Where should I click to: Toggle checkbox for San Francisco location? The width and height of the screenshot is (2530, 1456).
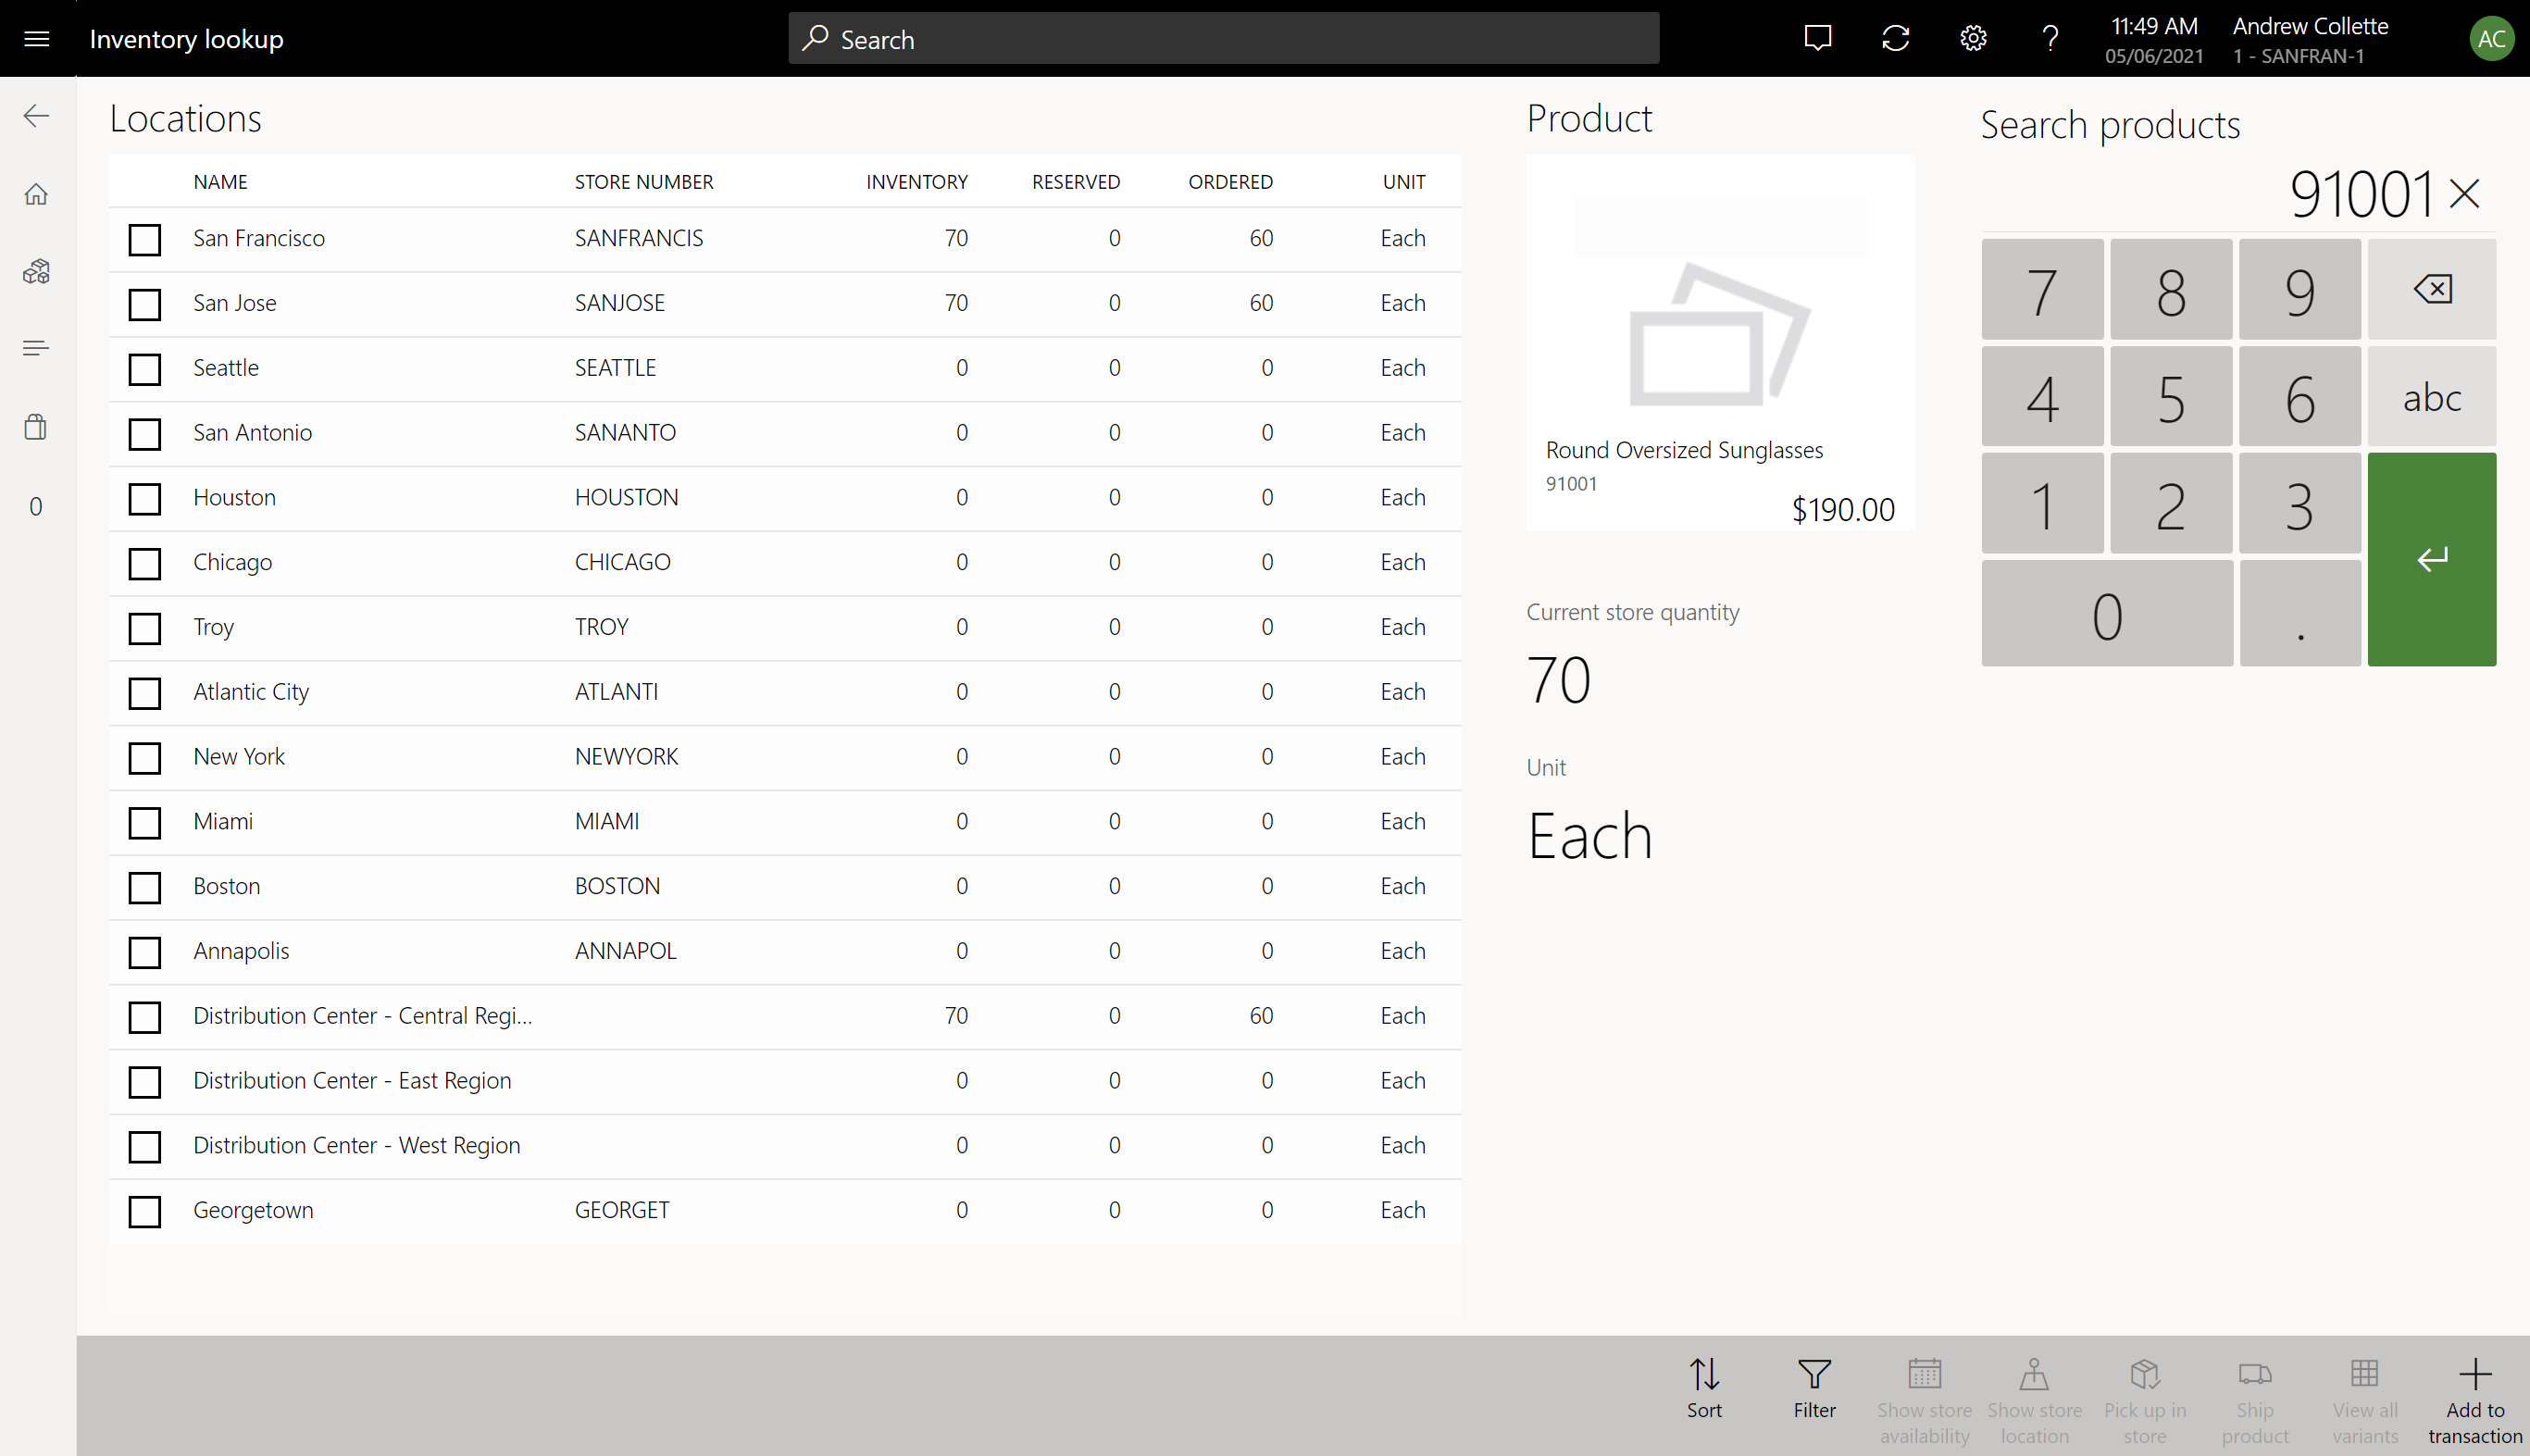tap(144, 238)
